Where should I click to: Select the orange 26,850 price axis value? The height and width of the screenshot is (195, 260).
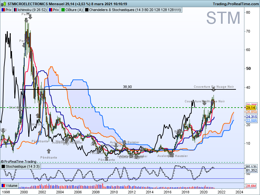[251, 112]
